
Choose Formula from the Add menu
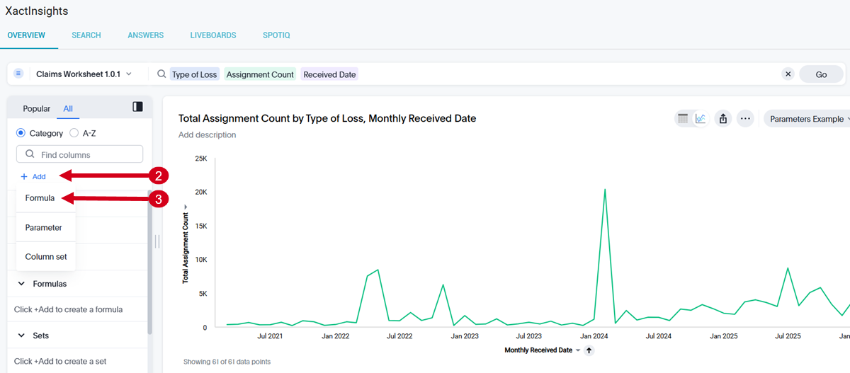40,198
